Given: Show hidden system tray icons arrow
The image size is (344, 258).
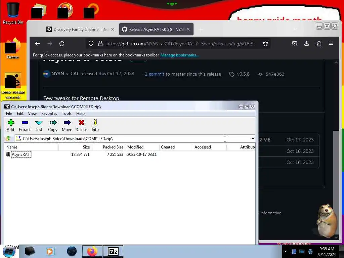Looking at the screenshot, I should pos(286,252).
